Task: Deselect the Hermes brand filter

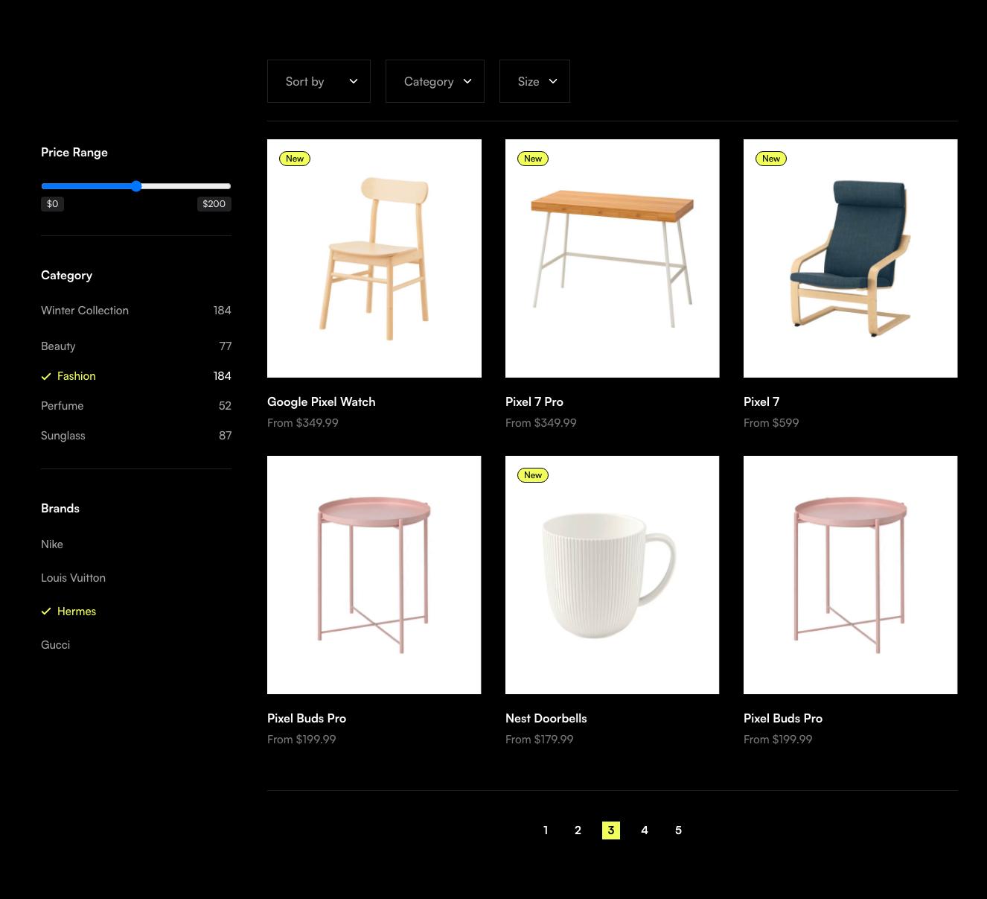Action: pyautogui.click(x=76, y=611)
